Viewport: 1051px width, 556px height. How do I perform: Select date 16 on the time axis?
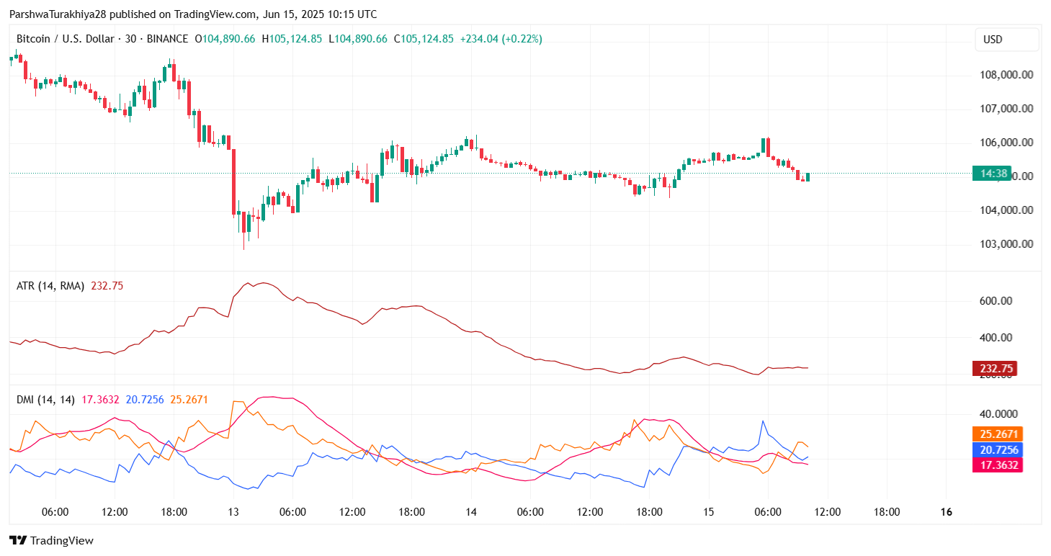tap(947, 512)
